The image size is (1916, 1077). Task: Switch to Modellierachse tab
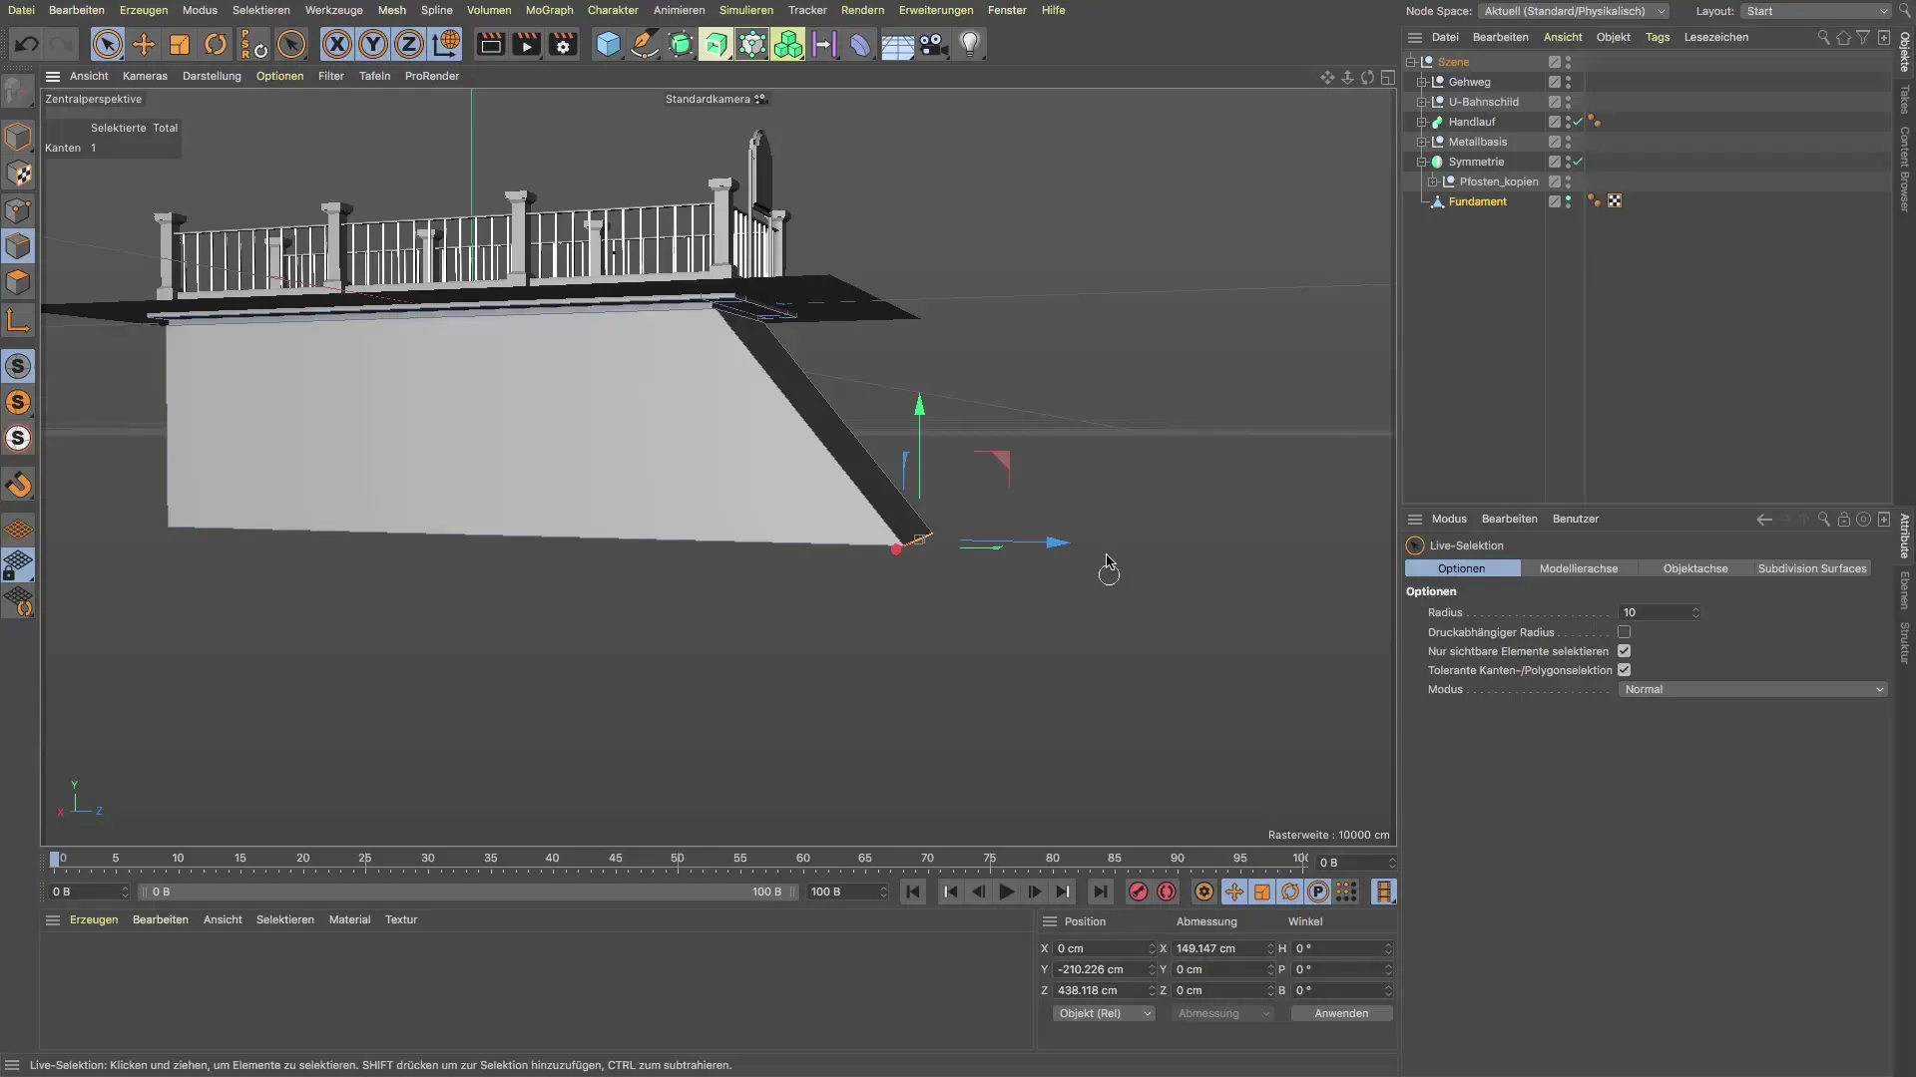pos(1578,568)
